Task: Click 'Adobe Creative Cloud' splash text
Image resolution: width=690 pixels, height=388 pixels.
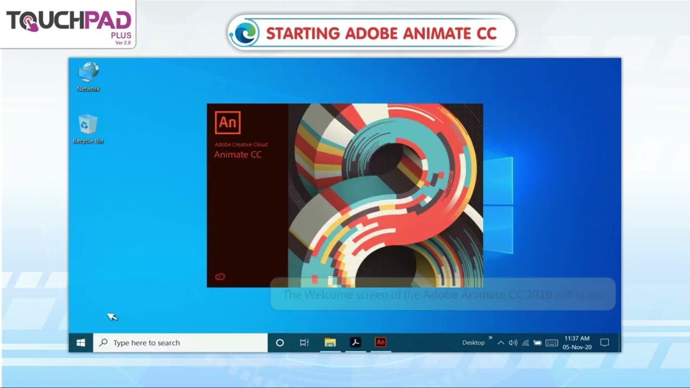Action: click(241, 144)
